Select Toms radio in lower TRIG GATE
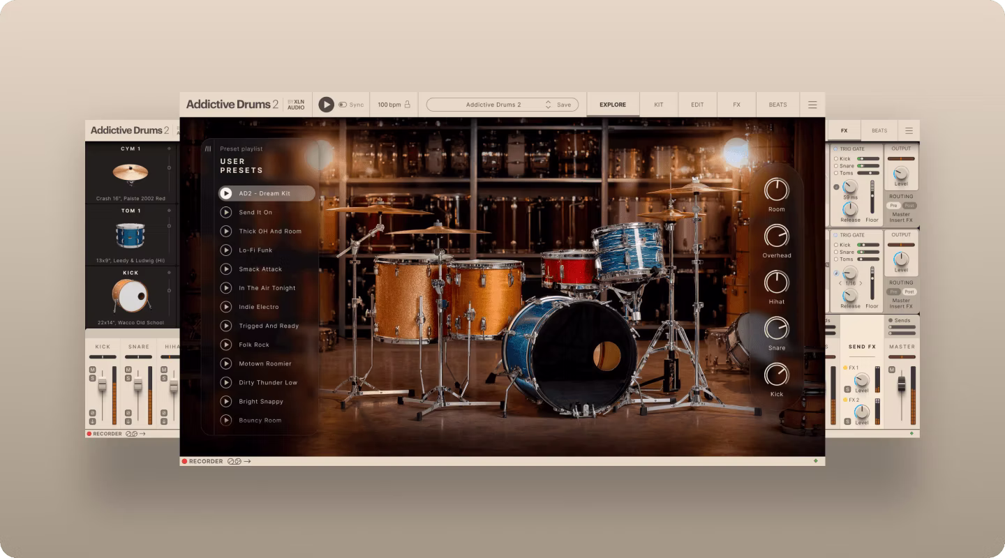This screenshot has height=558, width=1005. pos(836,259)
